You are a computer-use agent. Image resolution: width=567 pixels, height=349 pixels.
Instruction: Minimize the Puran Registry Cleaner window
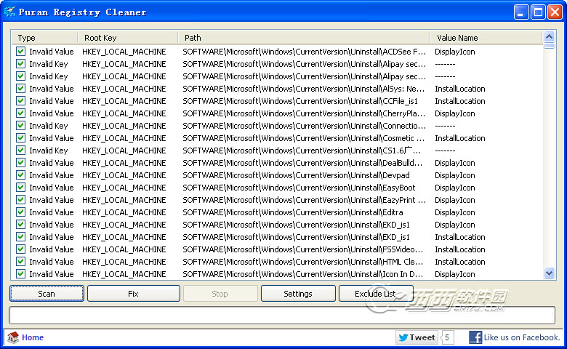521,12
